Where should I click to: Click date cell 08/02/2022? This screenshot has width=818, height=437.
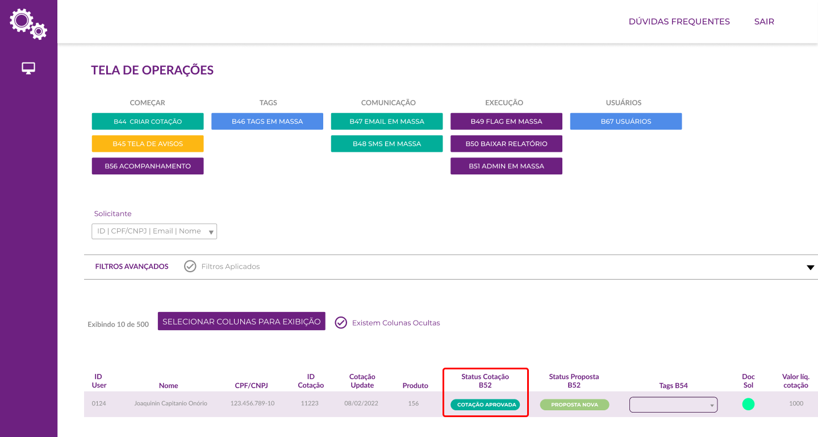(361, 403)
